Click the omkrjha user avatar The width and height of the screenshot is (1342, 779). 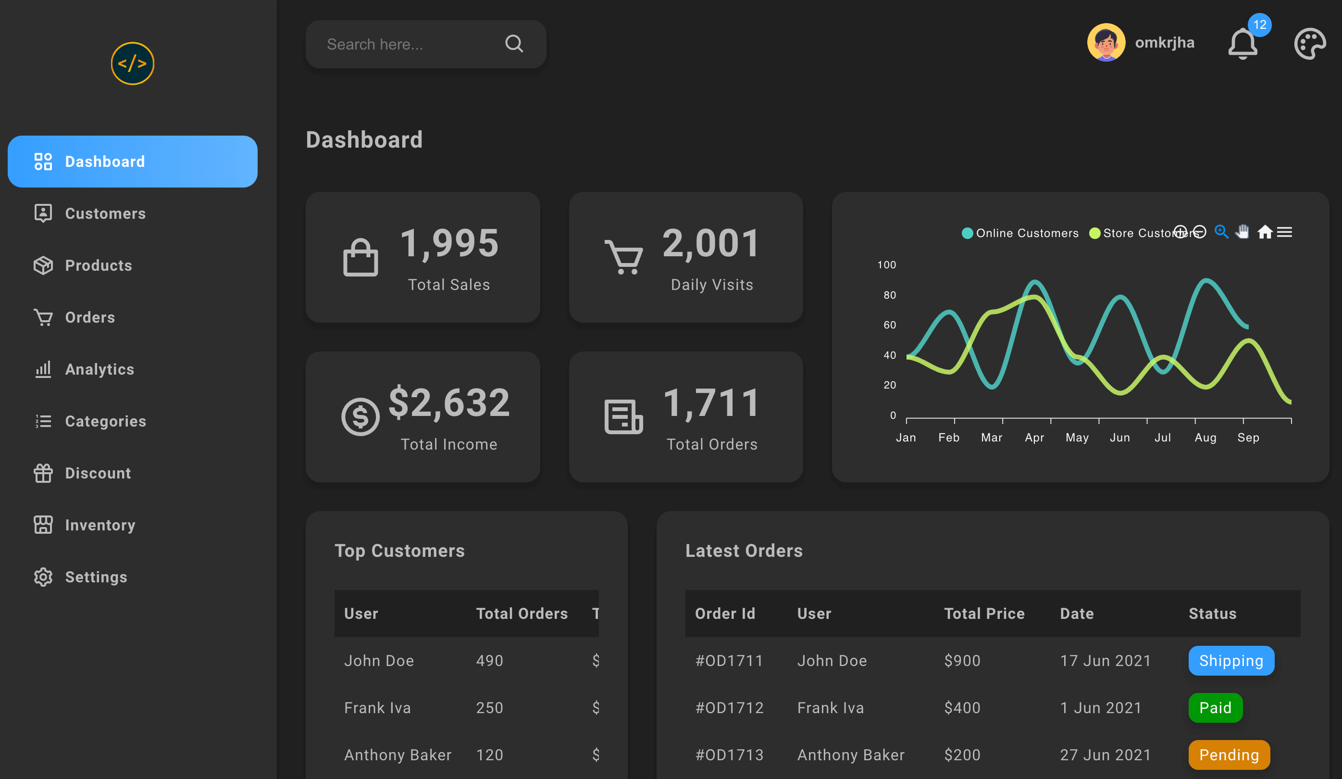click(1106, 42)
